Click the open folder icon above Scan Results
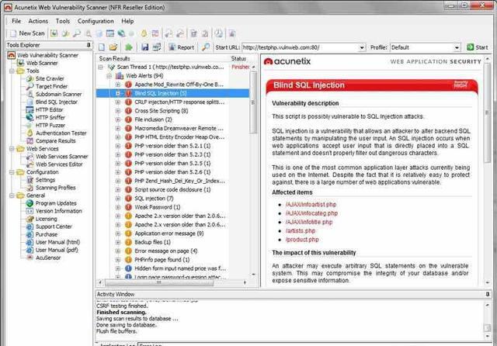This screenshot has width=497, height=346. 113,47
